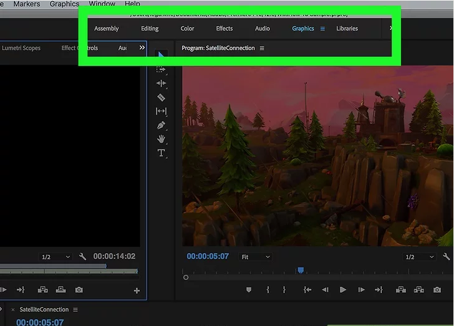Viewport: 454px width, 326px height.
Task: Open Source monitor 1/2 resolution dropdown
Action: click(56, 257)
